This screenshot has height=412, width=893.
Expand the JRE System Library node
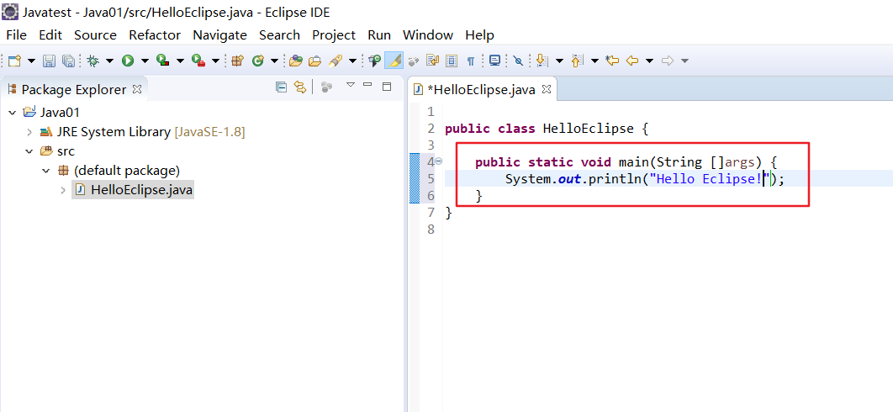pos(29,132)
